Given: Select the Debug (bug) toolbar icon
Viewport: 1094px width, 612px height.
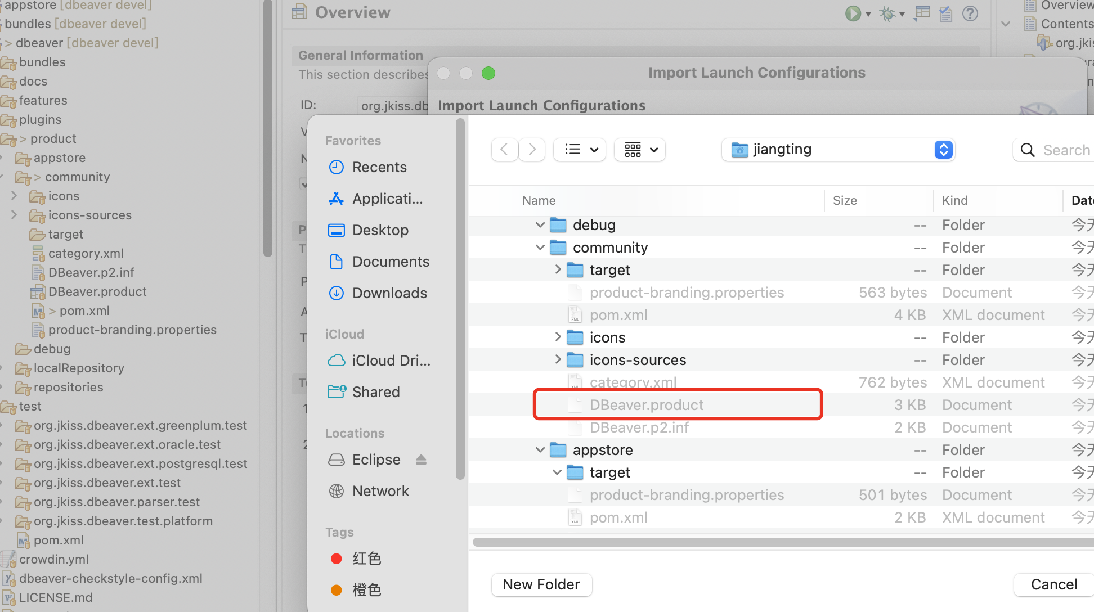Looking at the screenshot, I should tap(887, 15).
